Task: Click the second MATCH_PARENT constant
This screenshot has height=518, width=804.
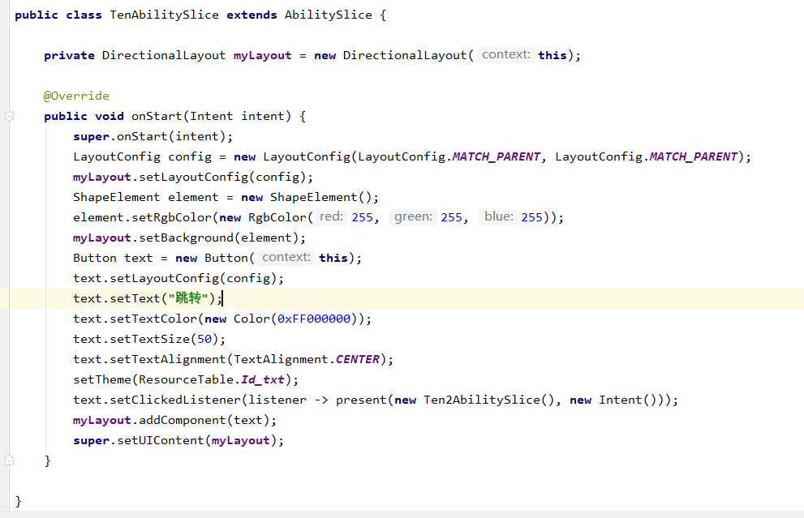Action: (694, 156)
